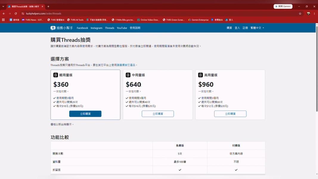318x179 pixels.
Task: Open the YouTube nav item
Action: [122, 28]
